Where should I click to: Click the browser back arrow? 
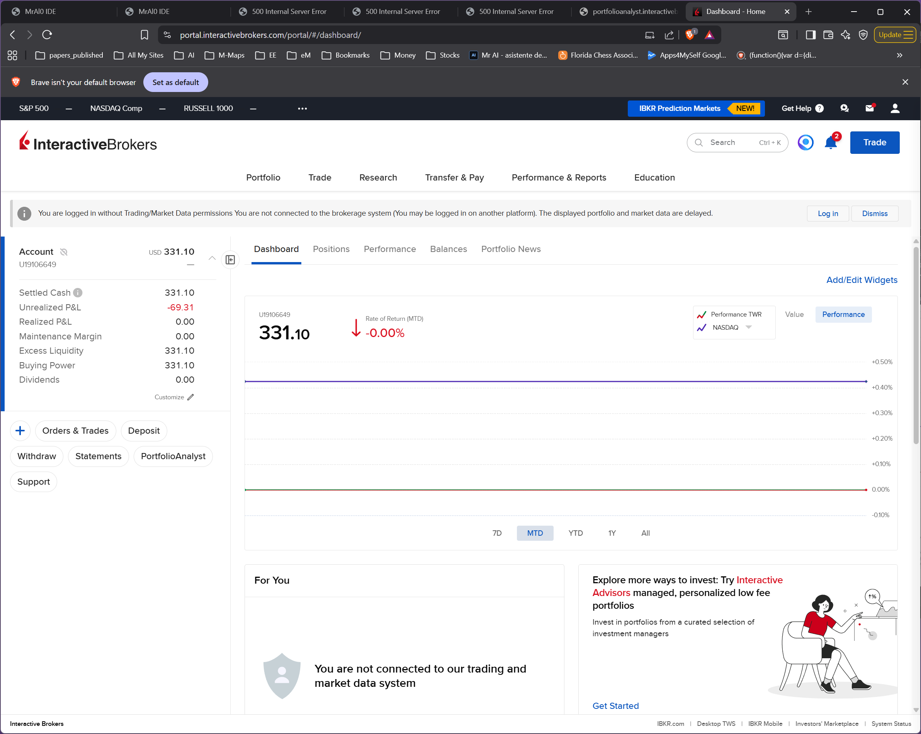coord(13,35)
